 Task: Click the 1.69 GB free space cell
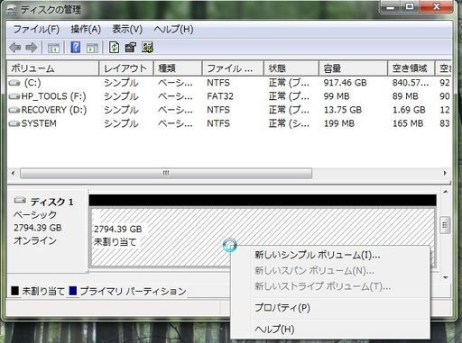(x=409, y=110)
